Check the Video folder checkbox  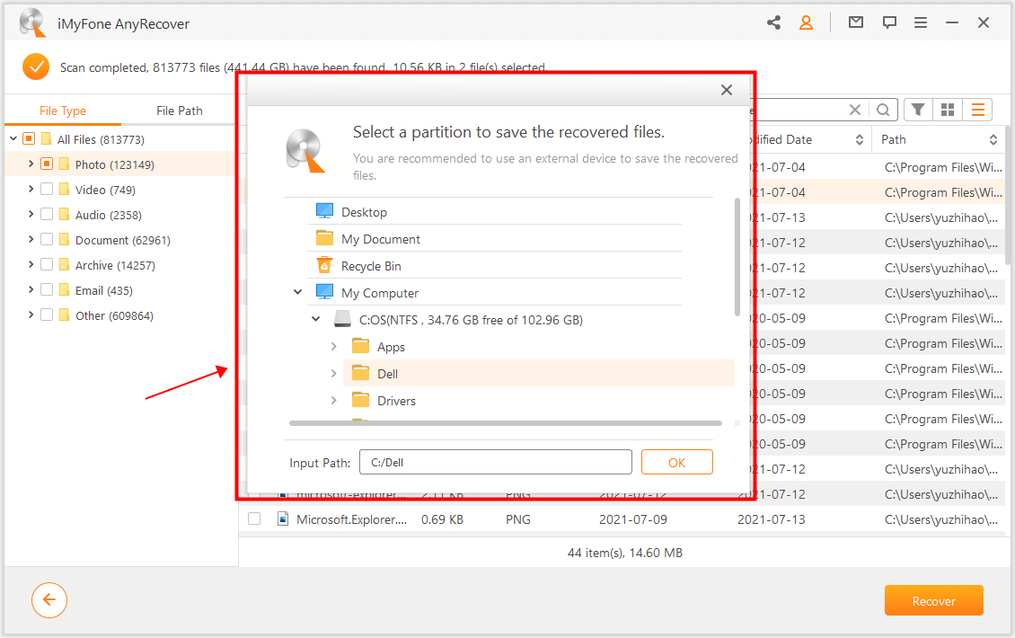point(49,189)
